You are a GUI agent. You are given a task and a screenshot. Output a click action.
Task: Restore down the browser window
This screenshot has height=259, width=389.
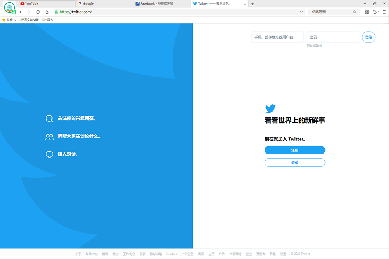(375, 4)
